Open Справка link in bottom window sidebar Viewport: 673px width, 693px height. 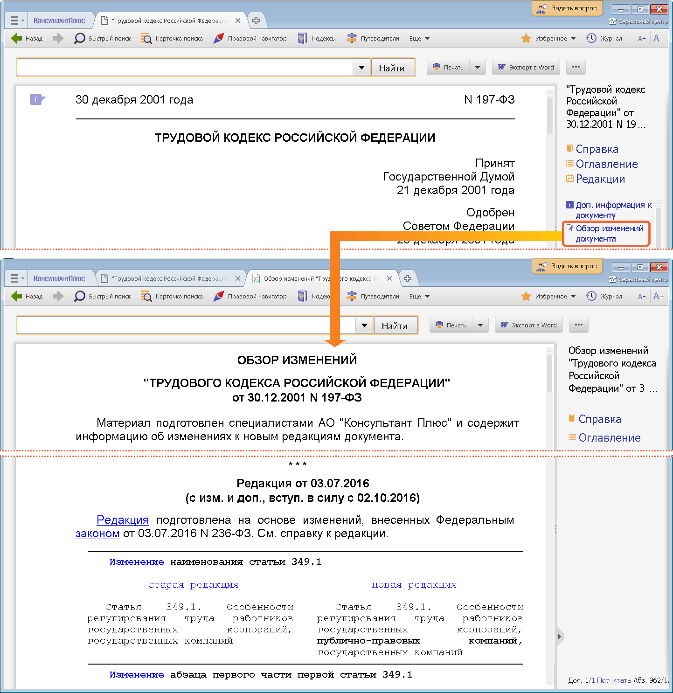tap(600, 419)
